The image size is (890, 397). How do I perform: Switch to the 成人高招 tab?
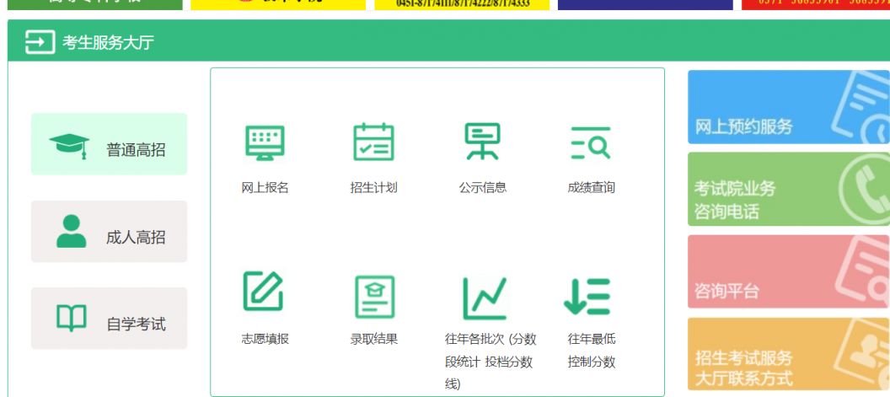(109, 231)
